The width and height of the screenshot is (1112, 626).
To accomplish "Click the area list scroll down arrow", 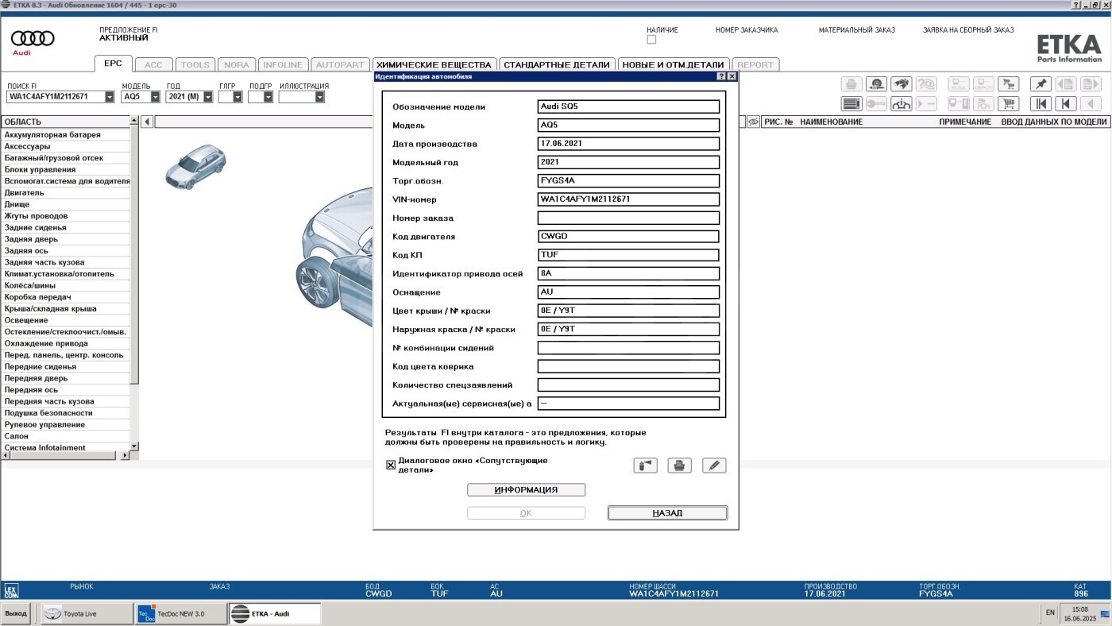I will click(134, 446).
